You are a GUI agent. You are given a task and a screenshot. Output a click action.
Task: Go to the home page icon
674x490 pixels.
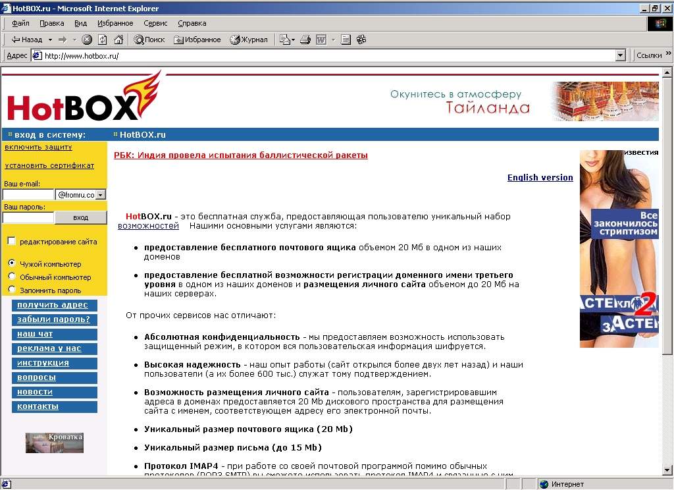pos(118,40)
